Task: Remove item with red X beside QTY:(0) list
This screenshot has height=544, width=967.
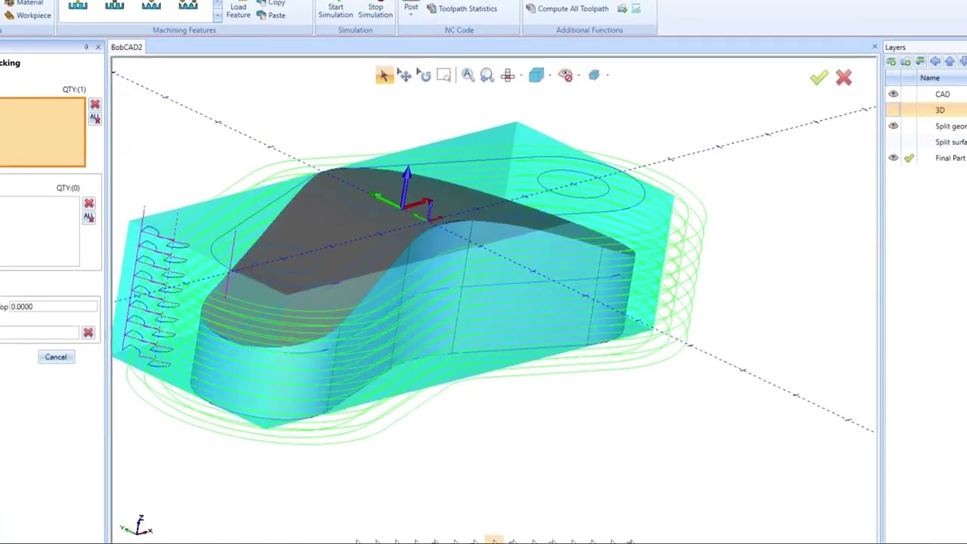Action: click(x=88, y=203)
